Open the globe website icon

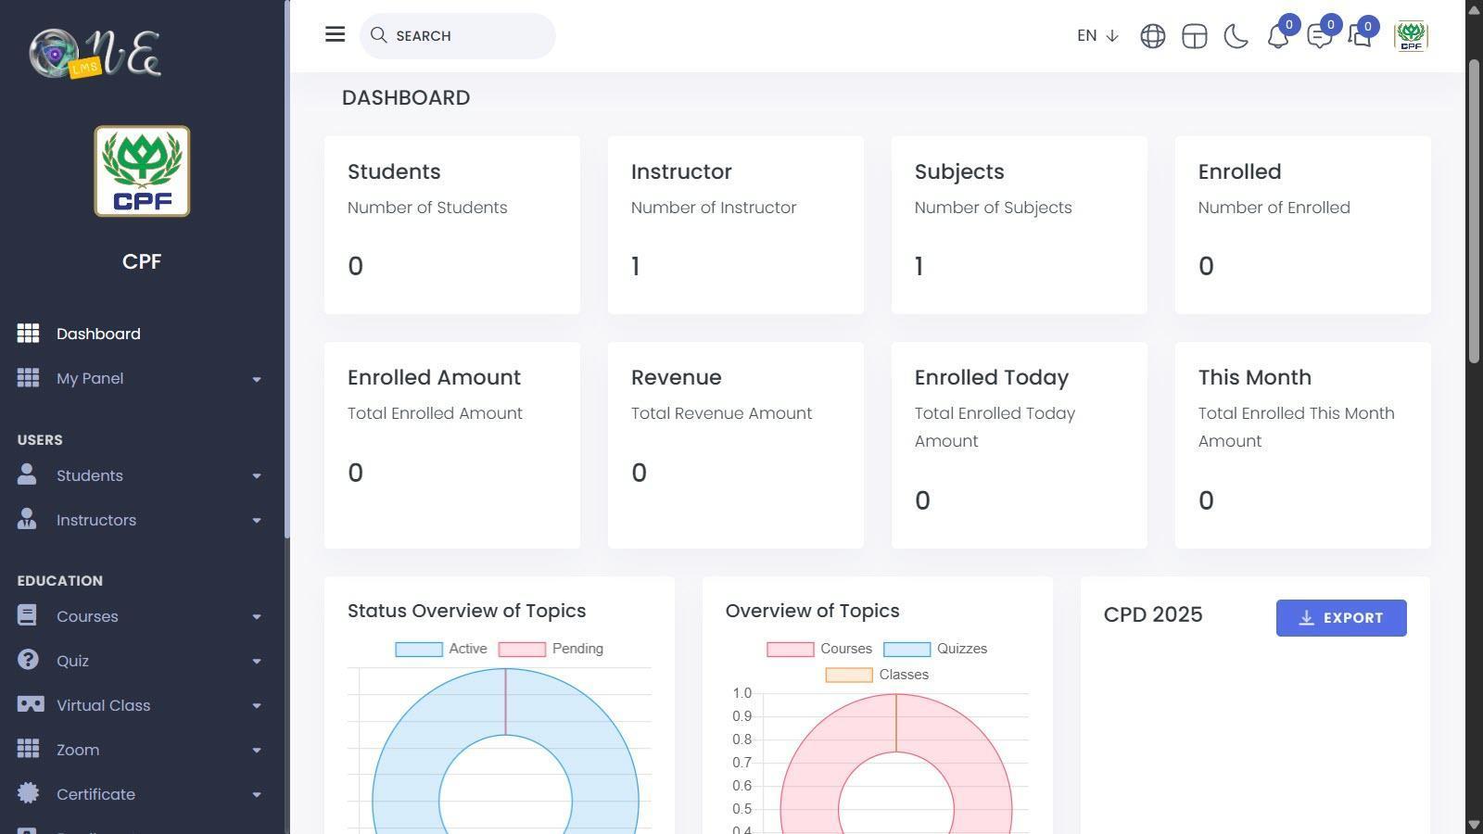1152,36
